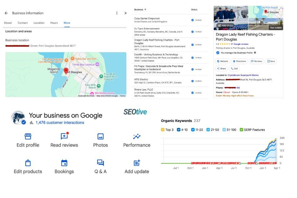Click Add photos on the business photo
The height and width of the screenshot is (198, 297).
click(x=225, y=26)
